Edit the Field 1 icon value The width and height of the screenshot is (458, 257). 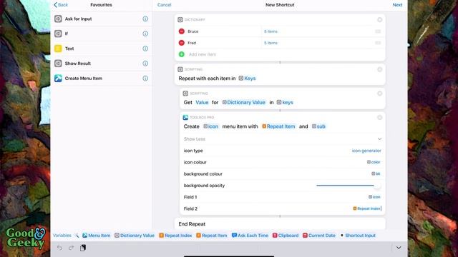374,197
